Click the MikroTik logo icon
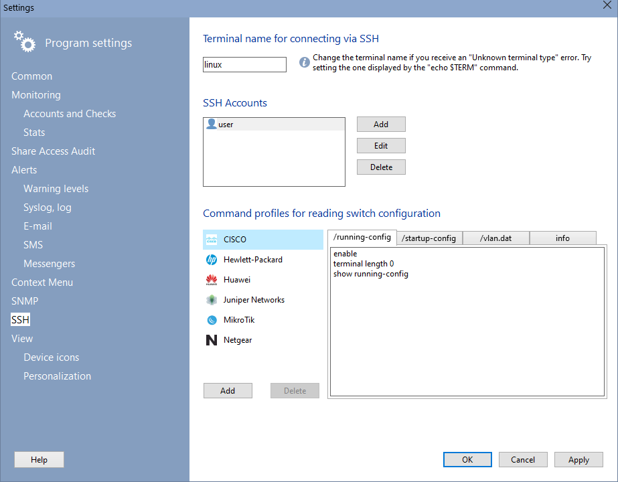Screen dimensions: 618x482 212,320
